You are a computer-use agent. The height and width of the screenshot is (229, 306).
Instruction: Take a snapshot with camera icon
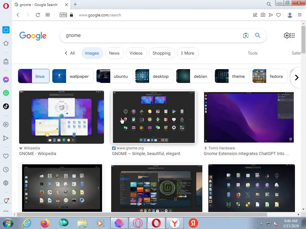coord(263,15)
